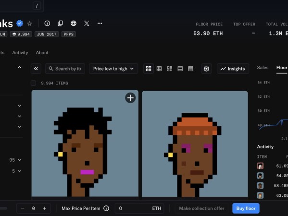Click the 9,994 items tag
The width and height of the screenshot is (288, 216).
21,34
